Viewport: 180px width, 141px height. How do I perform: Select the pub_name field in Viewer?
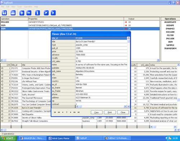point(89,71)
